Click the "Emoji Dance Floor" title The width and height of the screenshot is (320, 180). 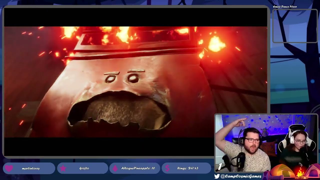285,7
